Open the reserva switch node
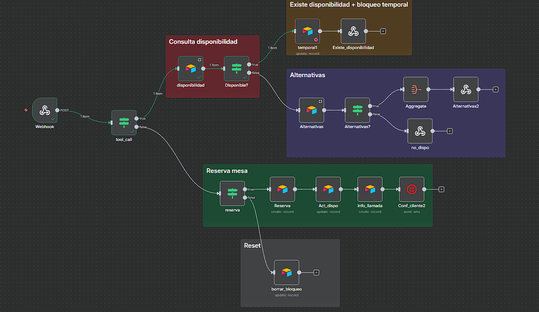The image size is (539, 312). click(232, 193)
